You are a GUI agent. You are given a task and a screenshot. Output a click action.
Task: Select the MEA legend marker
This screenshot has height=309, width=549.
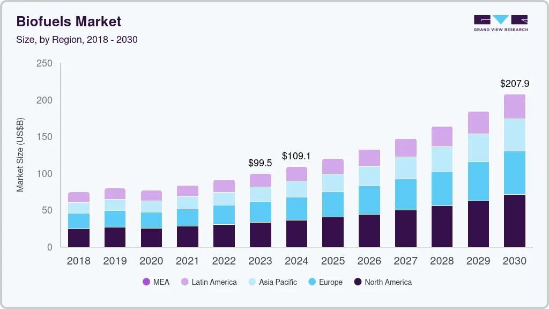(146, 282)
